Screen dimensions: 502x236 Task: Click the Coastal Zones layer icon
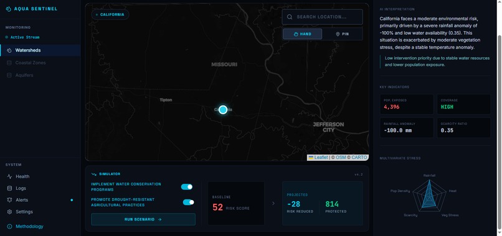point(9,63)
